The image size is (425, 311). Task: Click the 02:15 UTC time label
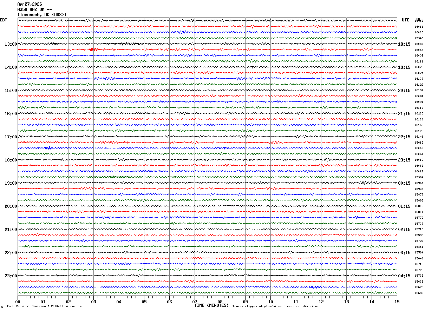point(404,230)
